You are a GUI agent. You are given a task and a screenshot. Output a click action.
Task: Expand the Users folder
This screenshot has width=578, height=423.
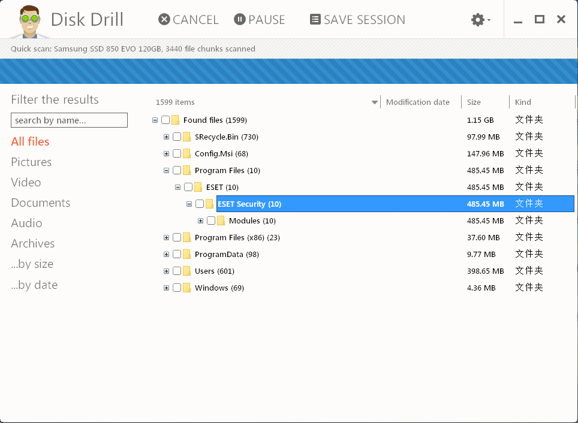[166, 271]
